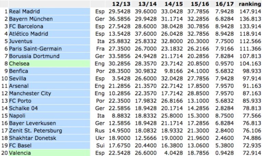Click the green Chelsea team cell

pyautogui.click(x=49, y=63)
